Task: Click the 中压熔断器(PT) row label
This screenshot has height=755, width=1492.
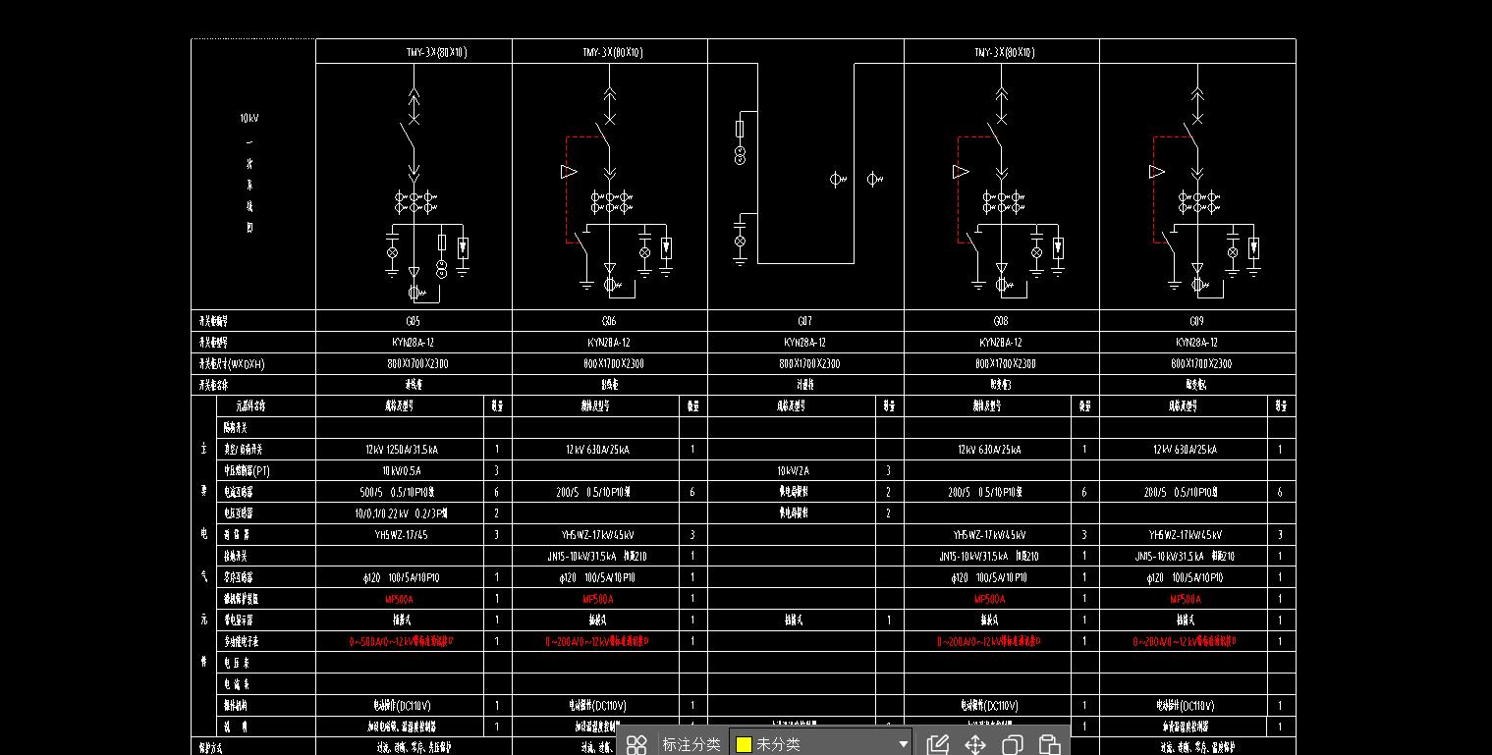Action: click(x=246, y=471)
